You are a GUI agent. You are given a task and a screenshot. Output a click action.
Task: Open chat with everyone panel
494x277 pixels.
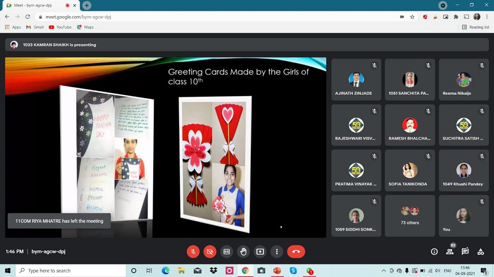(x=465, y=251)
